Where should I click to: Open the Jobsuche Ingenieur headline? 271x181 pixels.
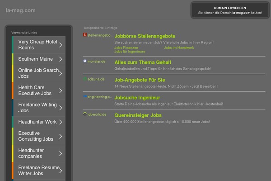coord(137,98)
